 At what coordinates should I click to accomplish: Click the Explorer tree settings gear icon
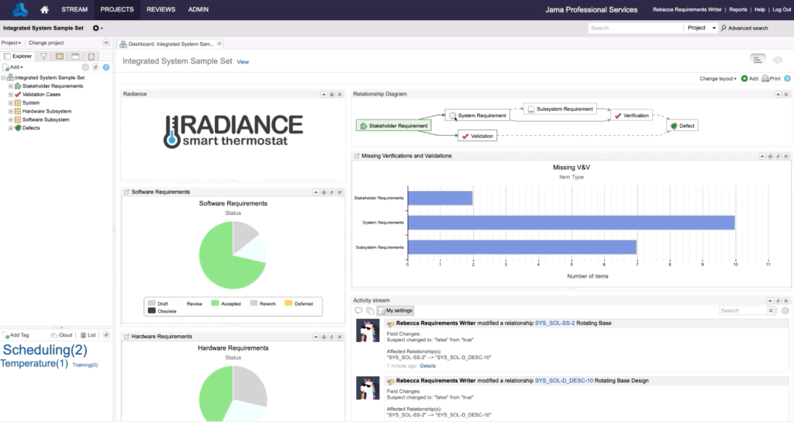pos(86,67)
